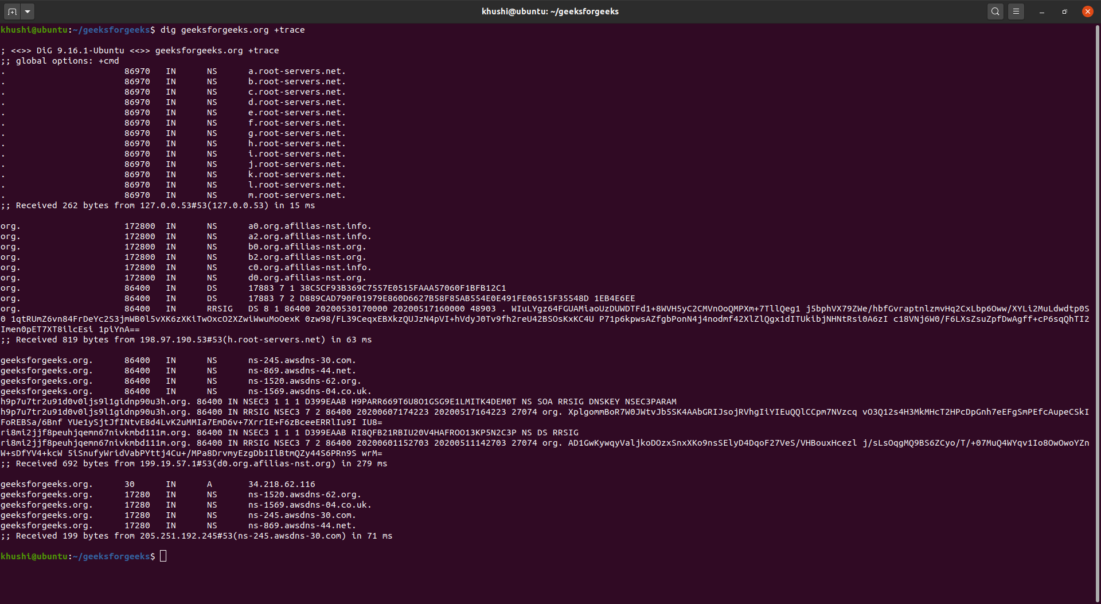The height and width of the screenshot is (604, 1101).
Task: Click 'a.root-servers.net.' entry
Action: tap(296, 71)
